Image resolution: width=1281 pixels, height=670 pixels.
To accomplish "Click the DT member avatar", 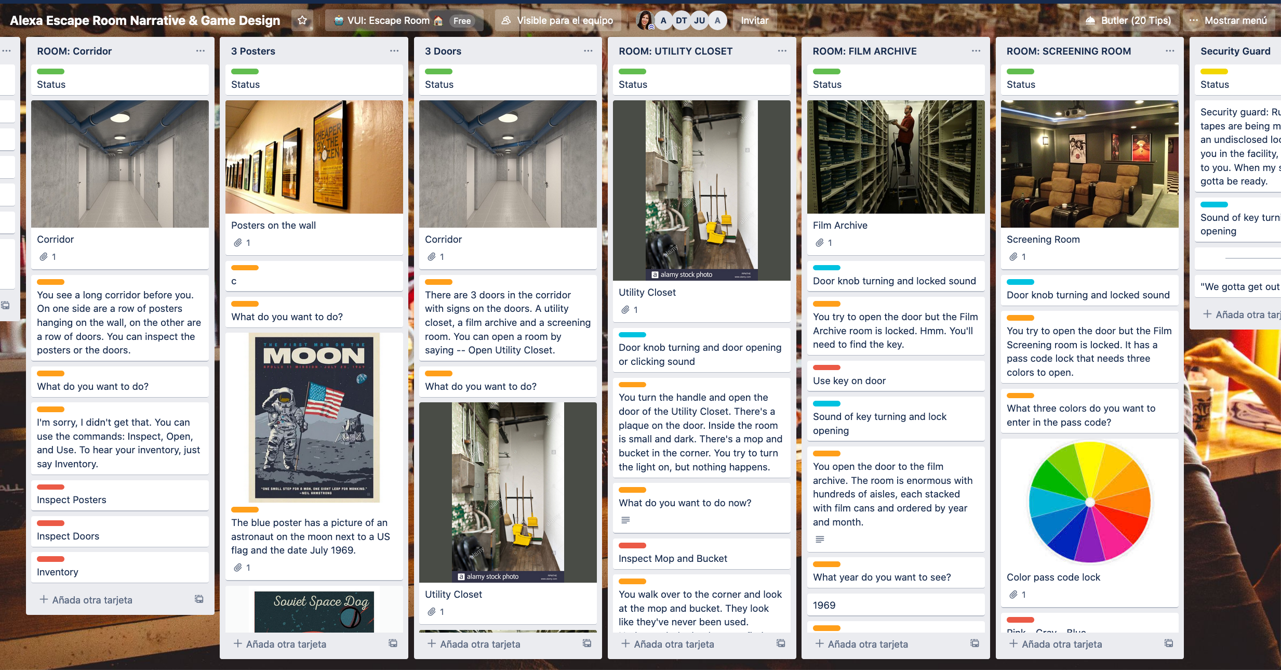I will tap(681, 20).
